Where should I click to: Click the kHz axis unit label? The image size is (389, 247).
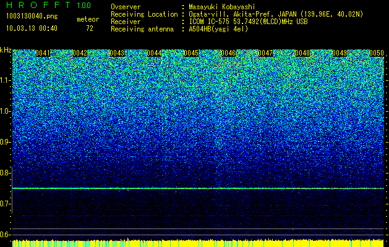[x=6, y=51]
